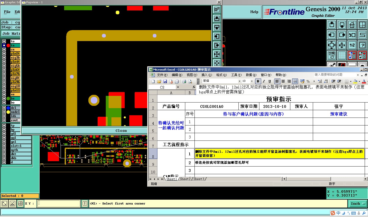368x217 pixels.
Task: Click the pan up view icon
Action: tap(332, 25)
